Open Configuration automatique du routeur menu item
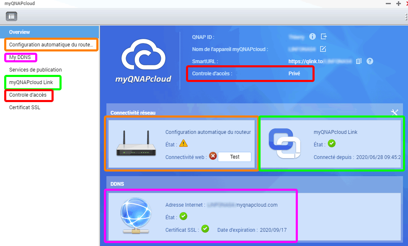 pos(51,45)
